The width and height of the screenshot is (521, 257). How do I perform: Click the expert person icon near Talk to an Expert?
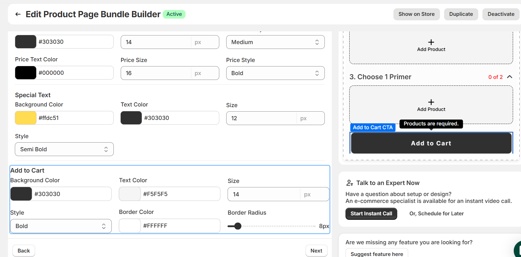point(350,183)
